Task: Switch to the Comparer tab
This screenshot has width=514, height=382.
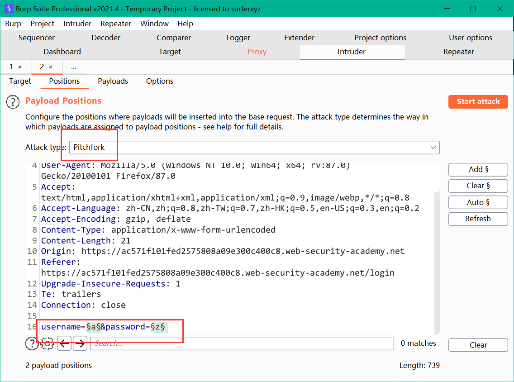Action: click(174, 38)
